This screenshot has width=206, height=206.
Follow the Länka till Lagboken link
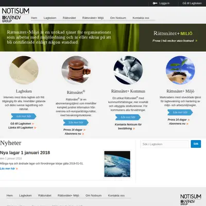[22, 128]
